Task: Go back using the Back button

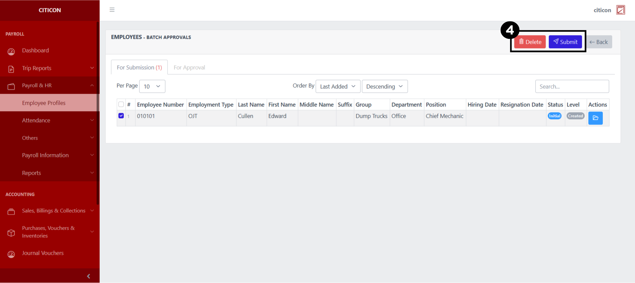Action: coord(599,42)
